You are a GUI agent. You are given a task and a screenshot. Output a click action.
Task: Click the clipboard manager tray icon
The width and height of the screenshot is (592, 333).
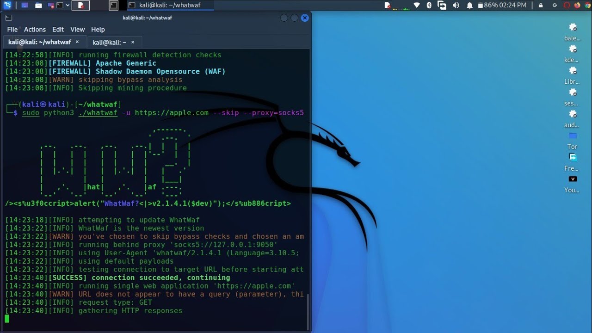pos(442,5)
